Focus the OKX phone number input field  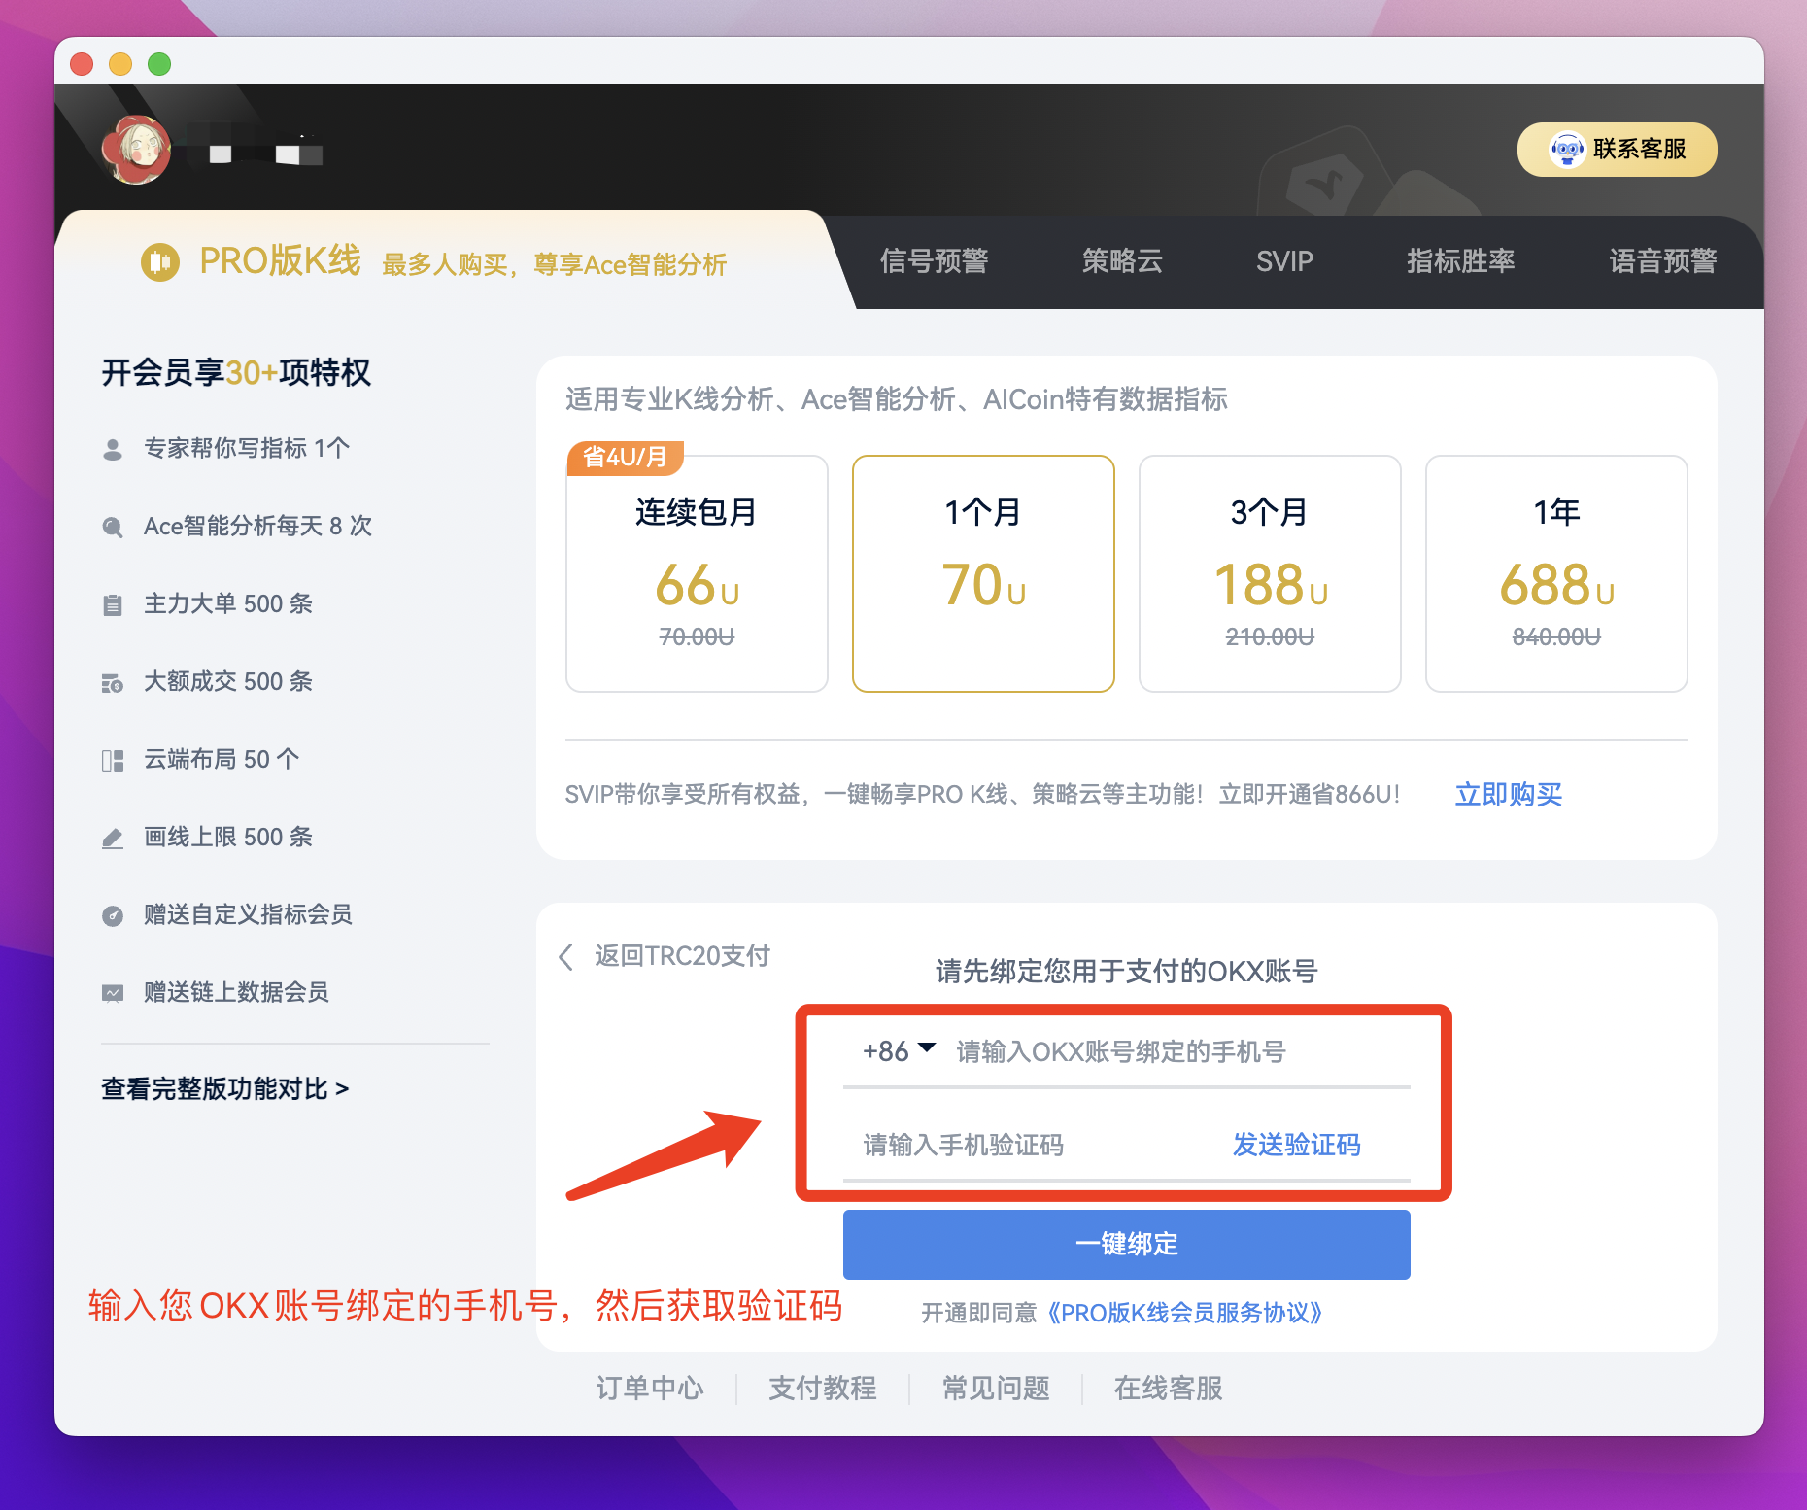[1180, 1051]
